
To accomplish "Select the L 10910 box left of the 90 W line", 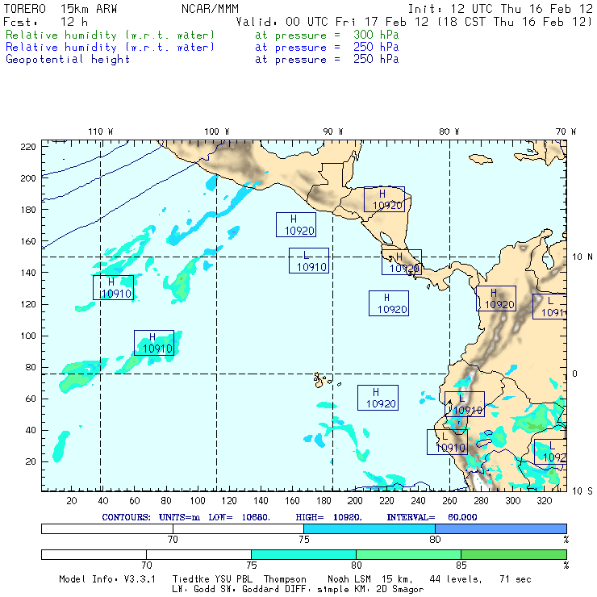I will pos(309,261).
